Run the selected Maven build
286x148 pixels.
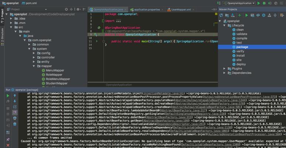coord(247,15)
